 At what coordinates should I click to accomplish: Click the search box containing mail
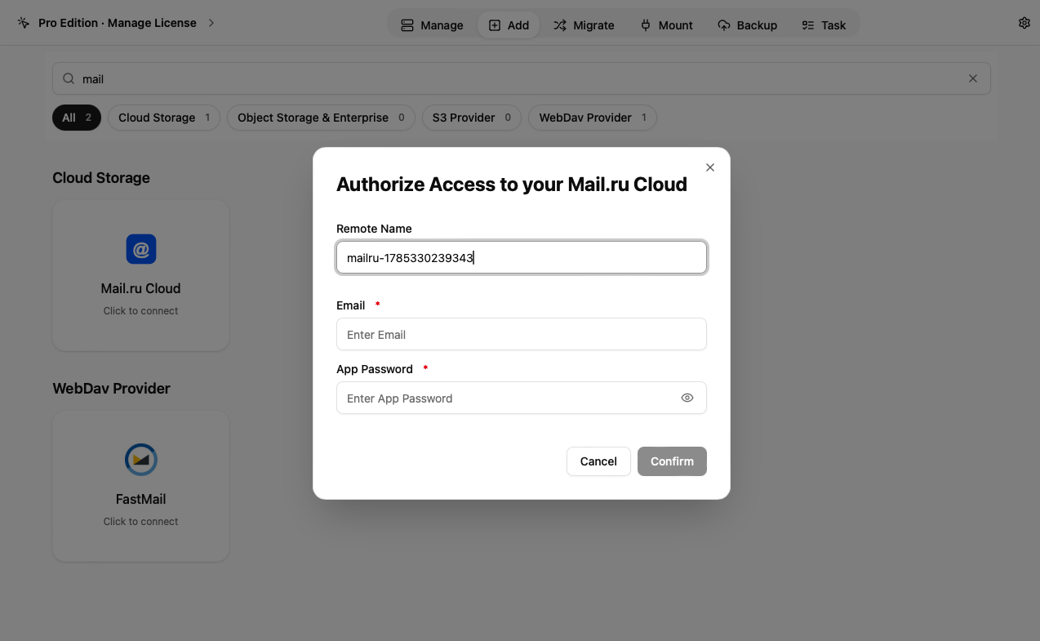(522, 79)
